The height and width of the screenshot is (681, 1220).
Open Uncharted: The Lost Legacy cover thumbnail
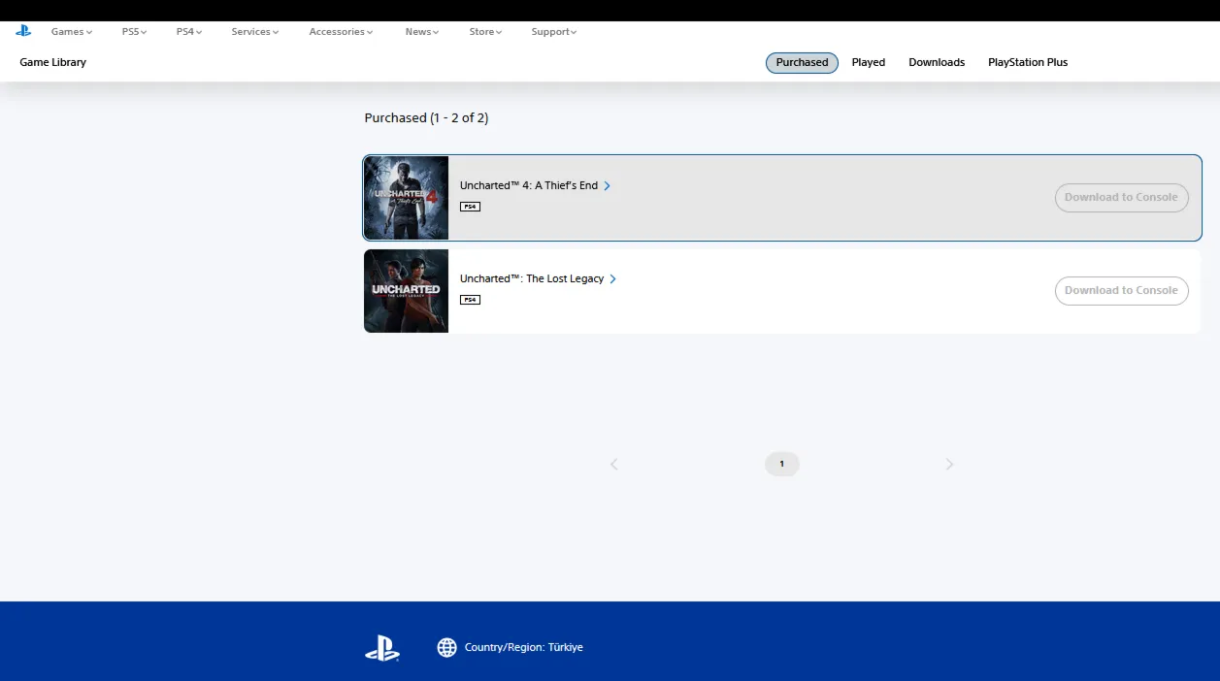point(406,291)
